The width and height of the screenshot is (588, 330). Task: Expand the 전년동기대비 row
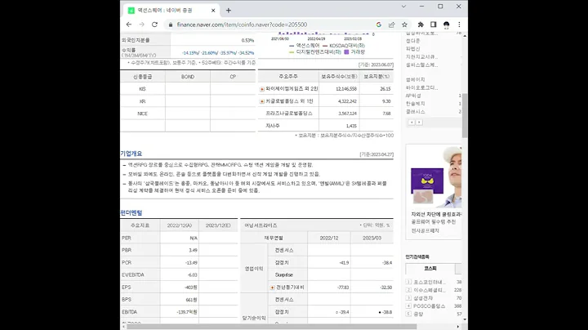272,288
